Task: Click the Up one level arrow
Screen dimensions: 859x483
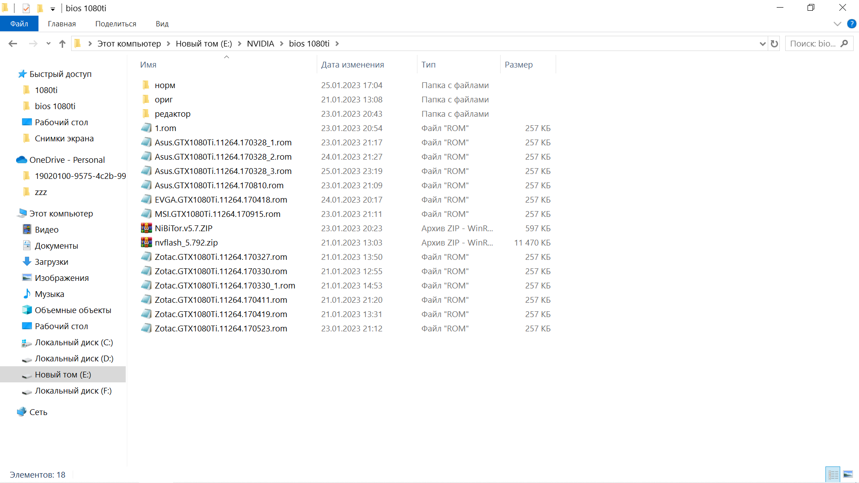Action: (62, 43)
